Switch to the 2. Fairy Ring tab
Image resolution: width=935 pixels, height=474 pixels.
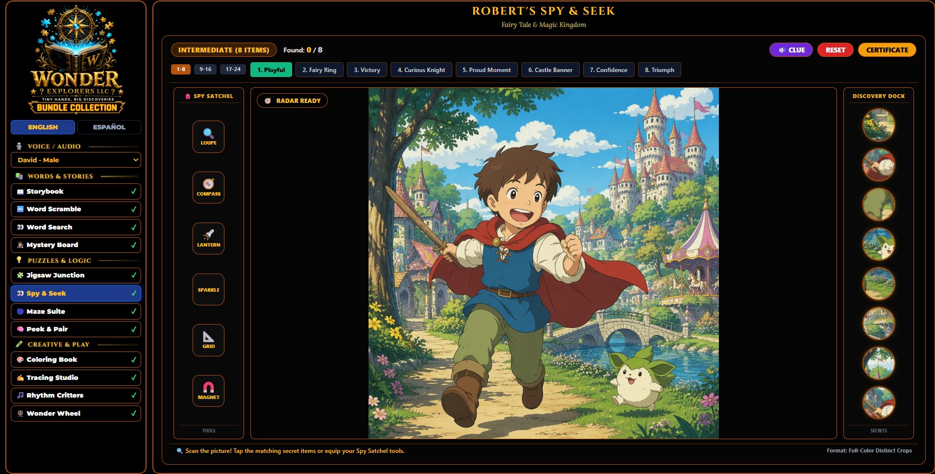[320, 70]
